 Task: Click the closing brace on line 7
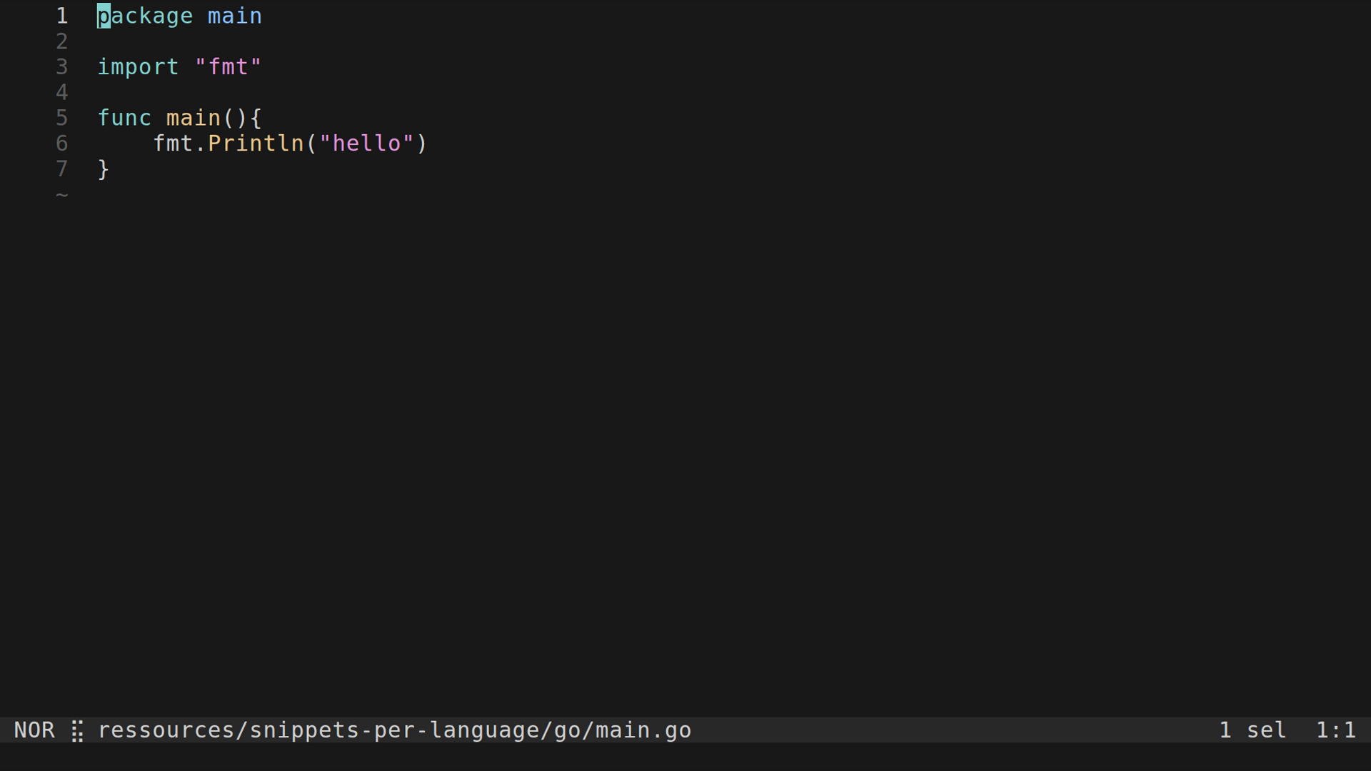[x=104, y=169]
